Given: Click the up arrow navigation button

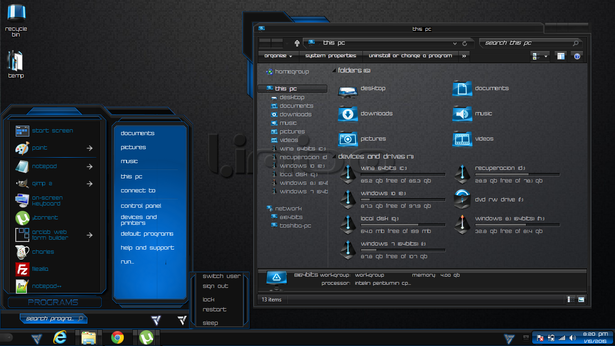Looking at the screenshot, I should click(297, 43).
